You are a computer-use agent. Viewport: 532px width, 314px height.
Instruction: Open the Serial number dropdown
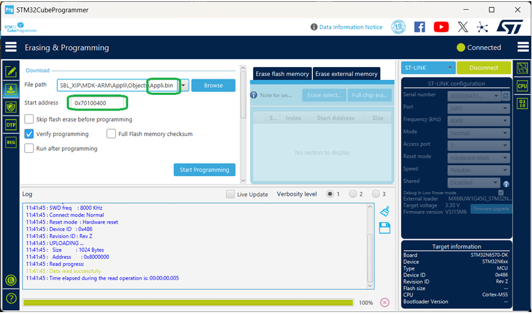click(474, 96)
